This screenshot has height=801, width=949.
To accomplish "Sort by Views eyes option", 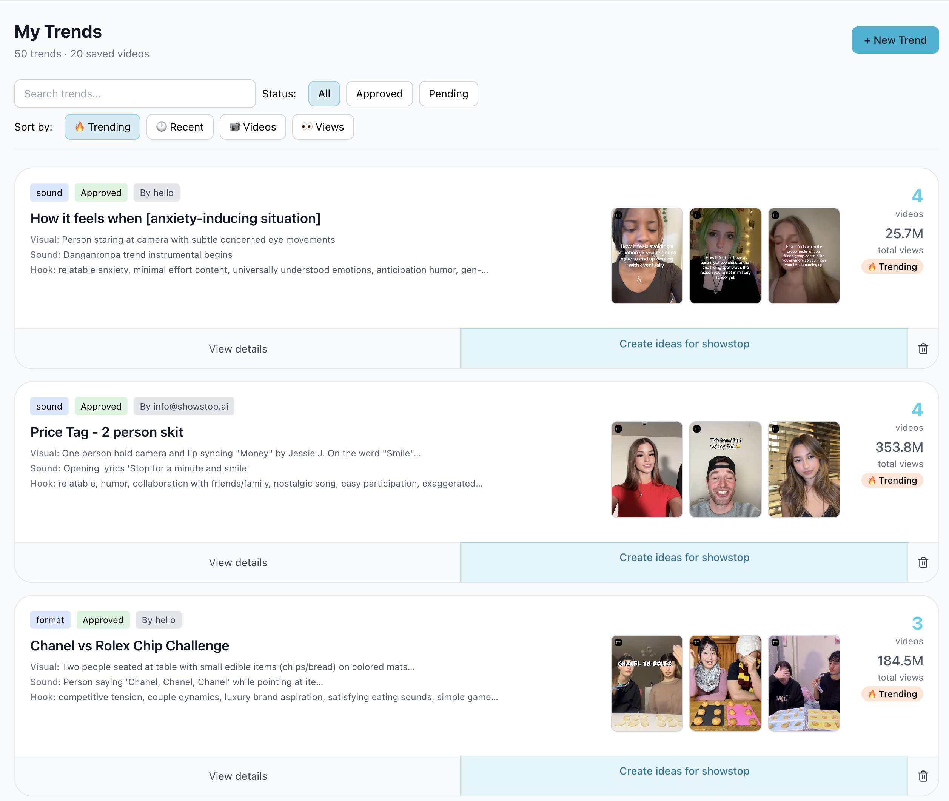I will 323,127.
